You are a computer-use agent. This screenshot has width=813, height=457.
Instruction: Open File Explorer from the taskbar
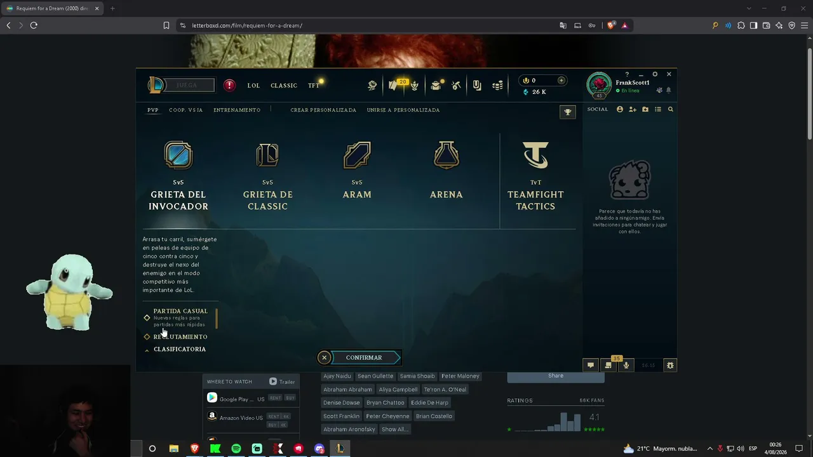tap(173, 449)
